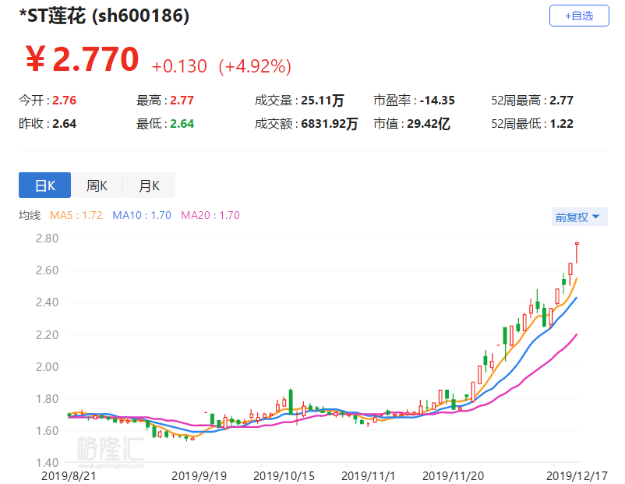This screenshot has height=484, width=625.
Task: Click the 2.80 price axis label
Action: (x=47, y=238)
